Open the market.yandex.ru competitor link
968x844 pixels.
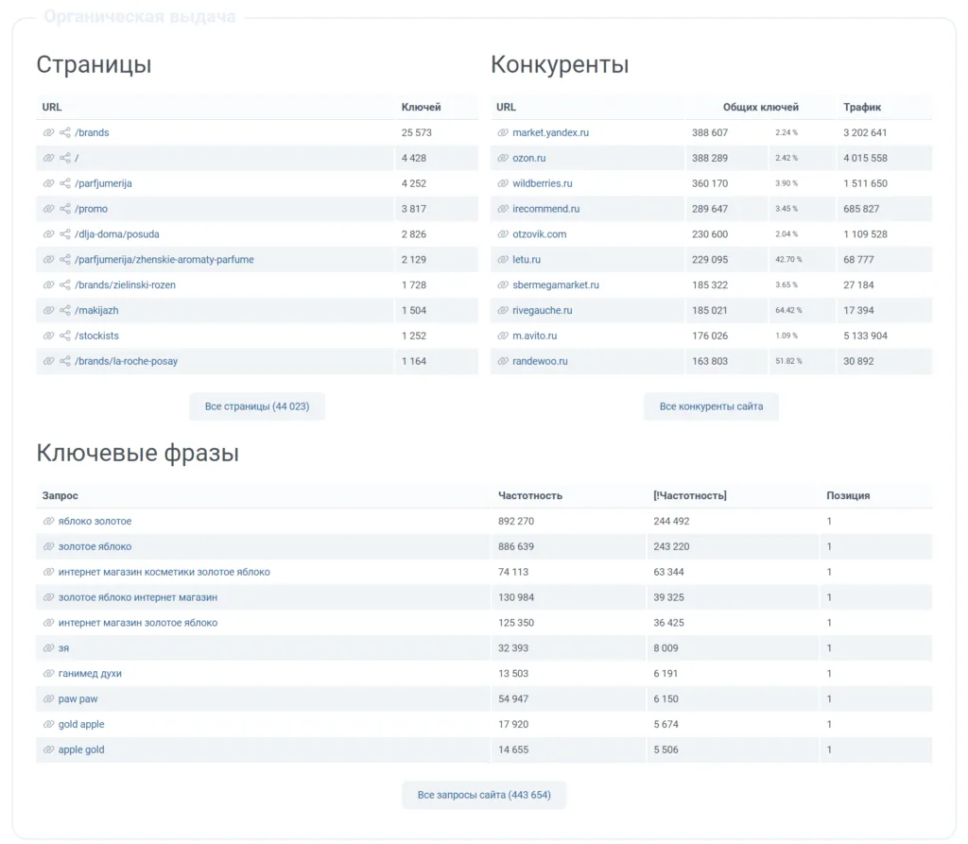(551, 132)
